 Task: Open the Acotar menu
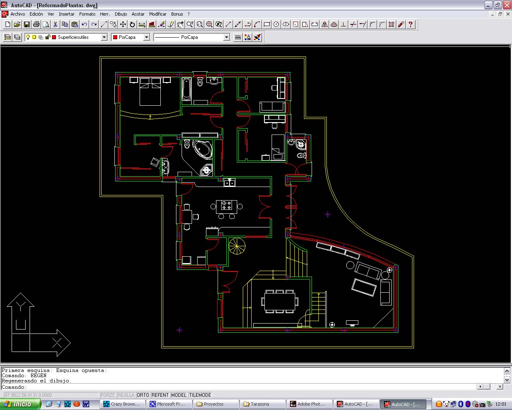138,14
